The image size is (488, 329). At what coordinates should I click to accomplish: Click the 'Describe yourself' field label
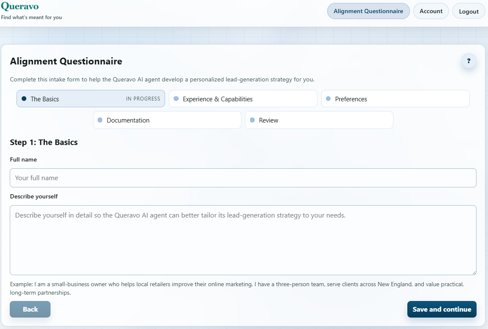(34, 197)
